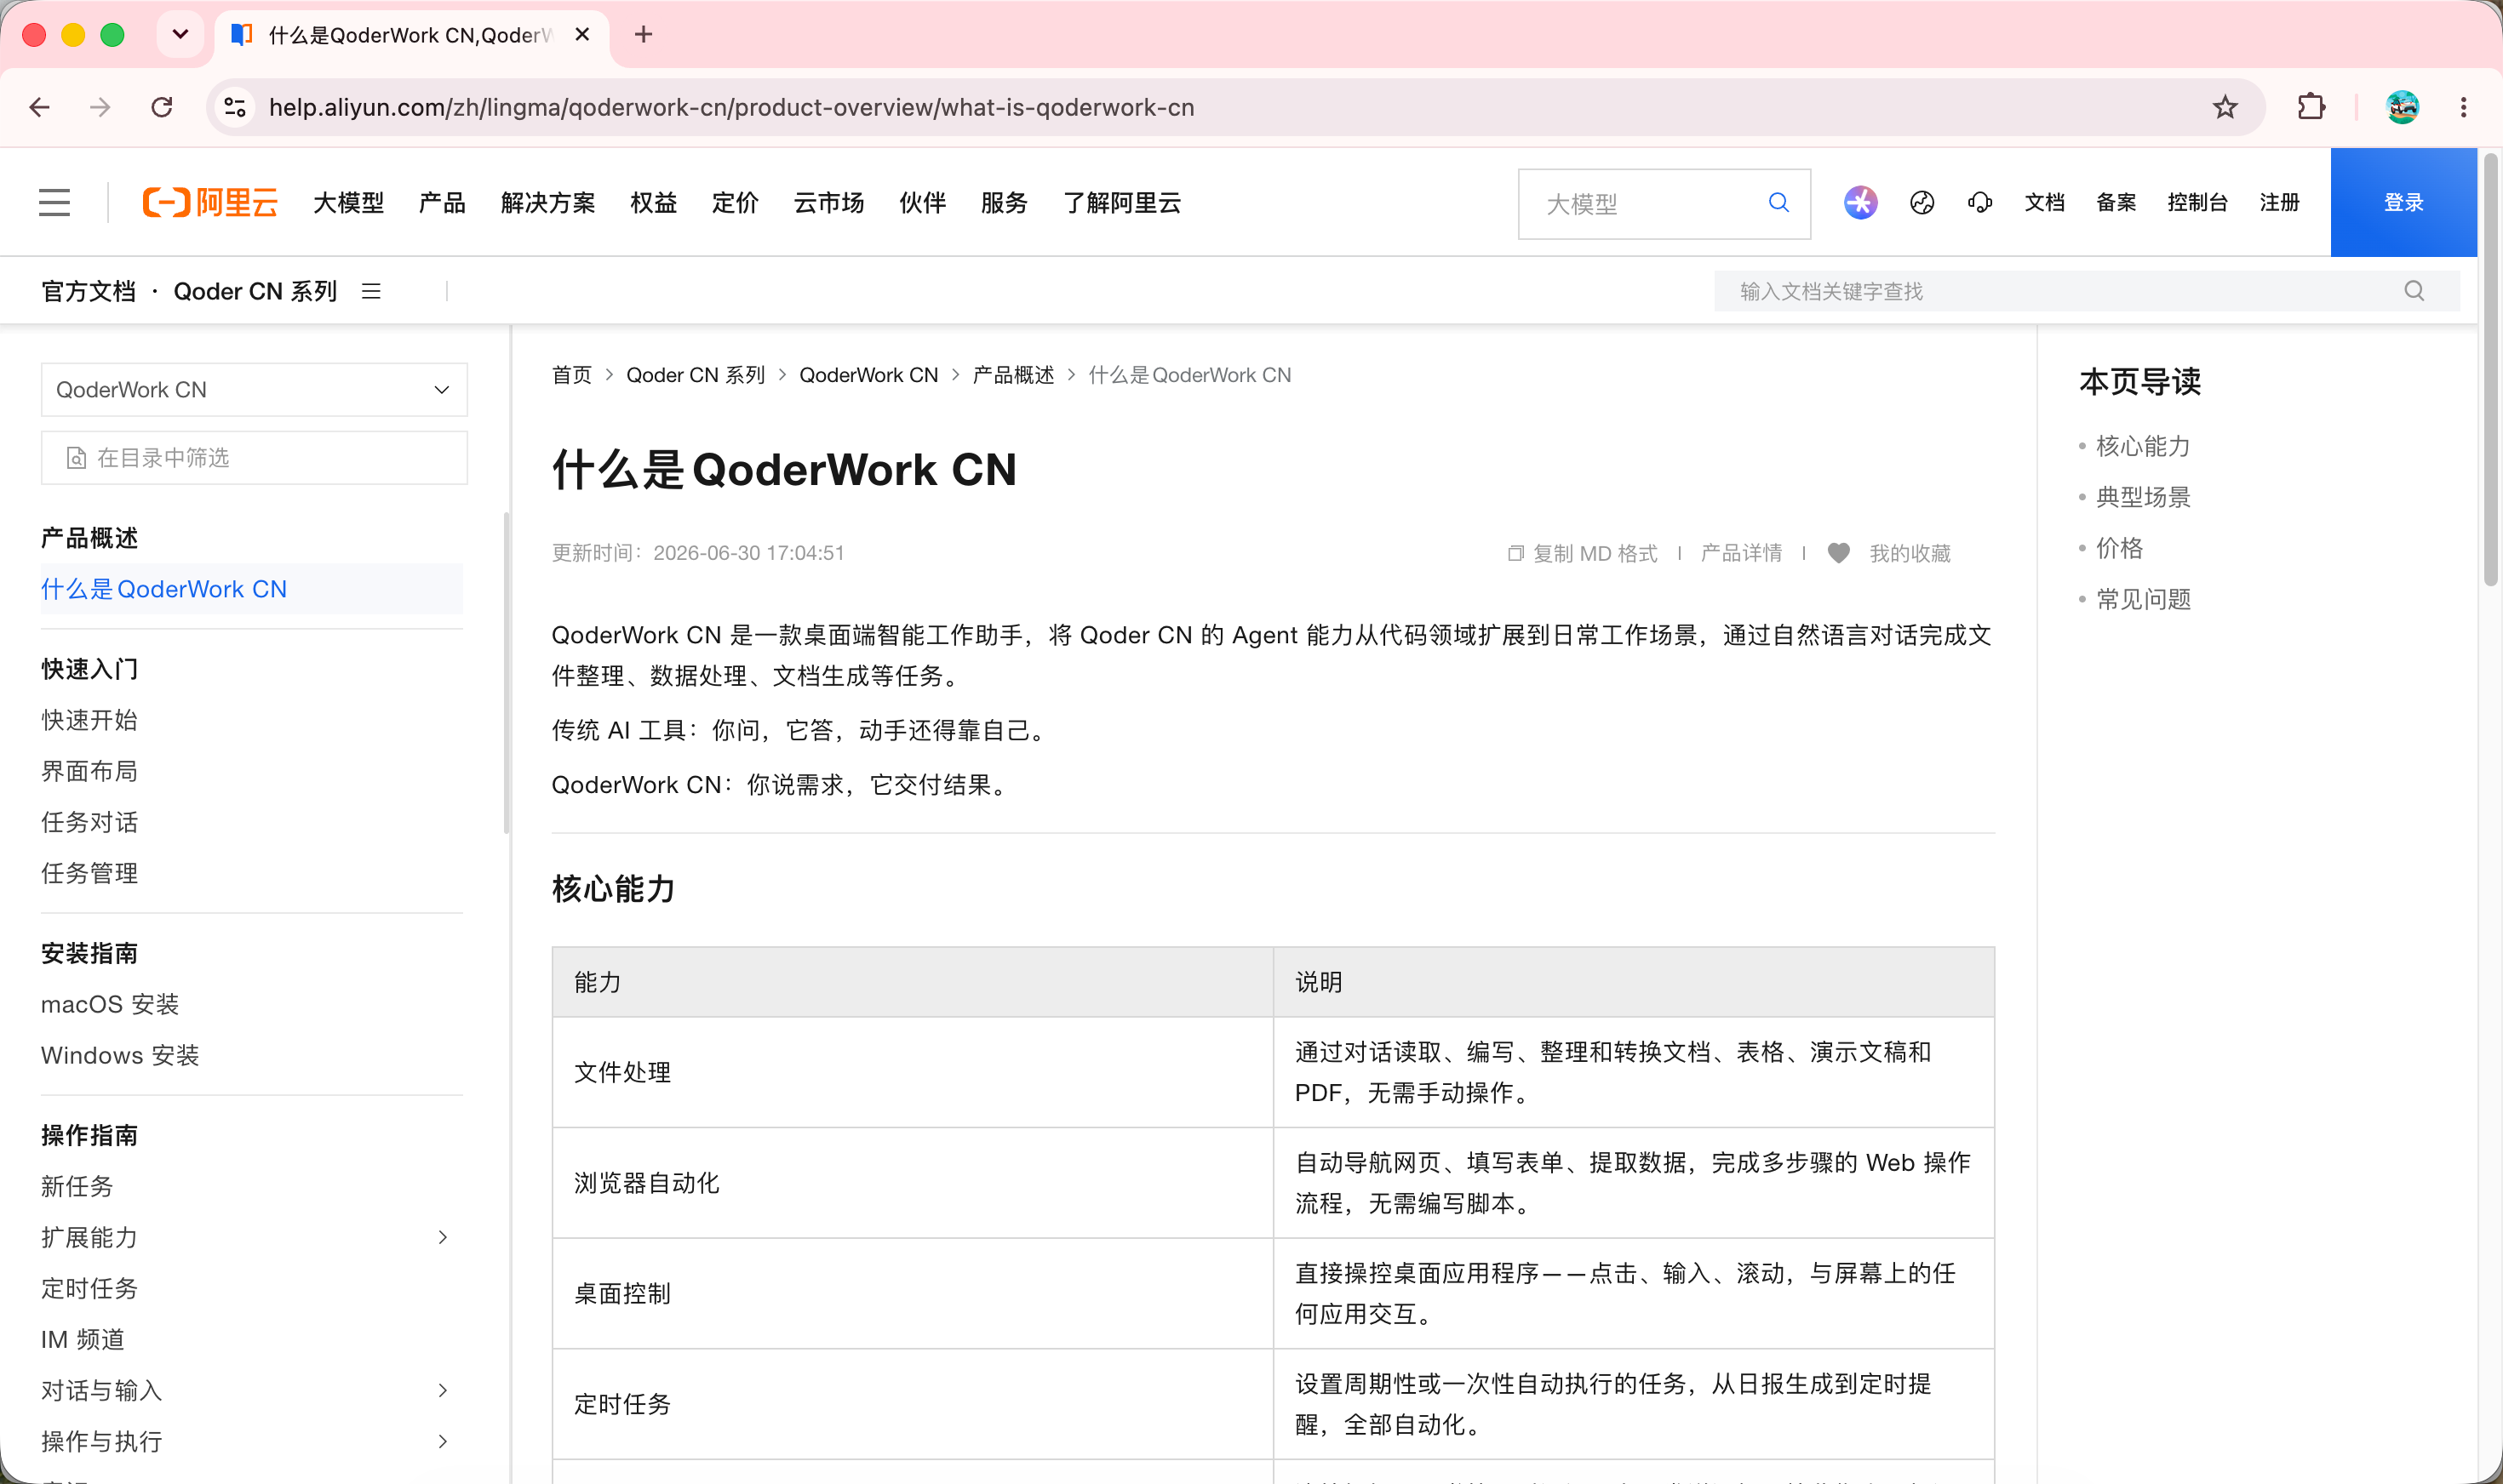This screenshot has width=2503, height=1484.
Task: Open the 伙伴 navigation menu
Action: pos(922,203)
